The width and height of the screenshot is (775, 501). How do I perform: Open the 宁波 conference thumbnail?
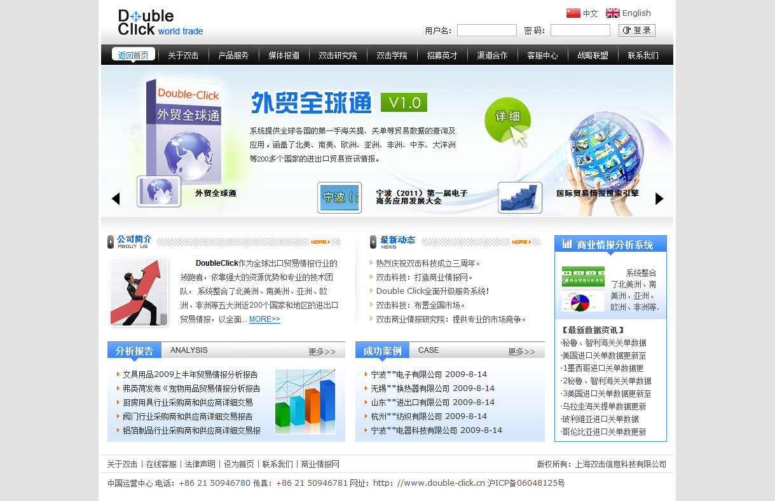(x=339, y=198)
